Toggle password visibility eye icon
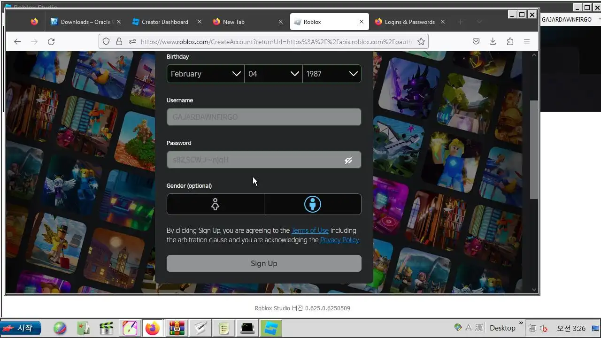 348,160
